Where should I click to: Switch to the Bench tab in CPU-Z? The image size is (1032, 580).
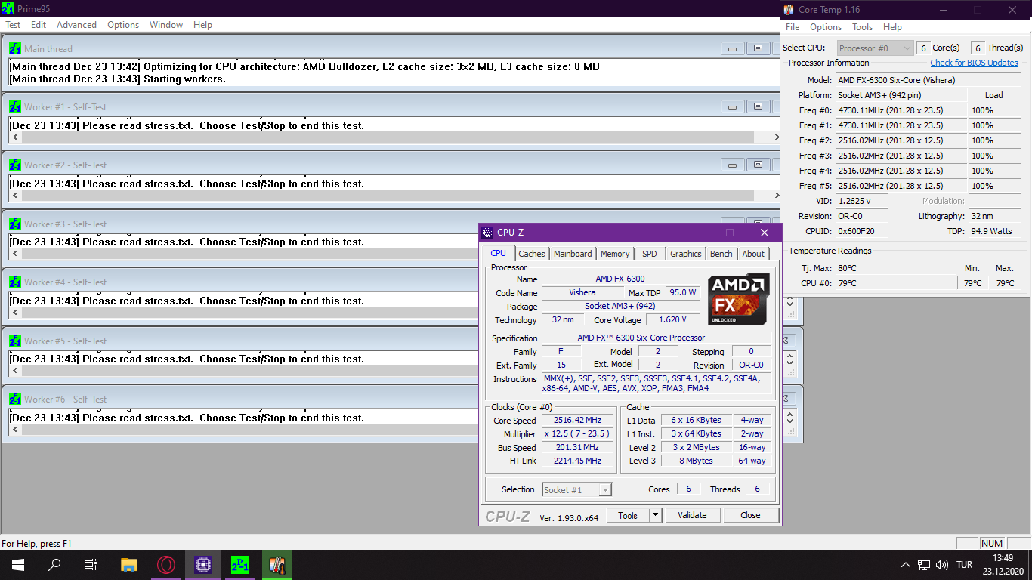point(721,254)
